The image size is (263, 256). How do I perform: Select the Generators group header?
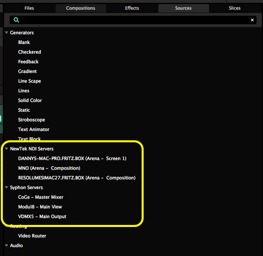(x=22, y=33)
